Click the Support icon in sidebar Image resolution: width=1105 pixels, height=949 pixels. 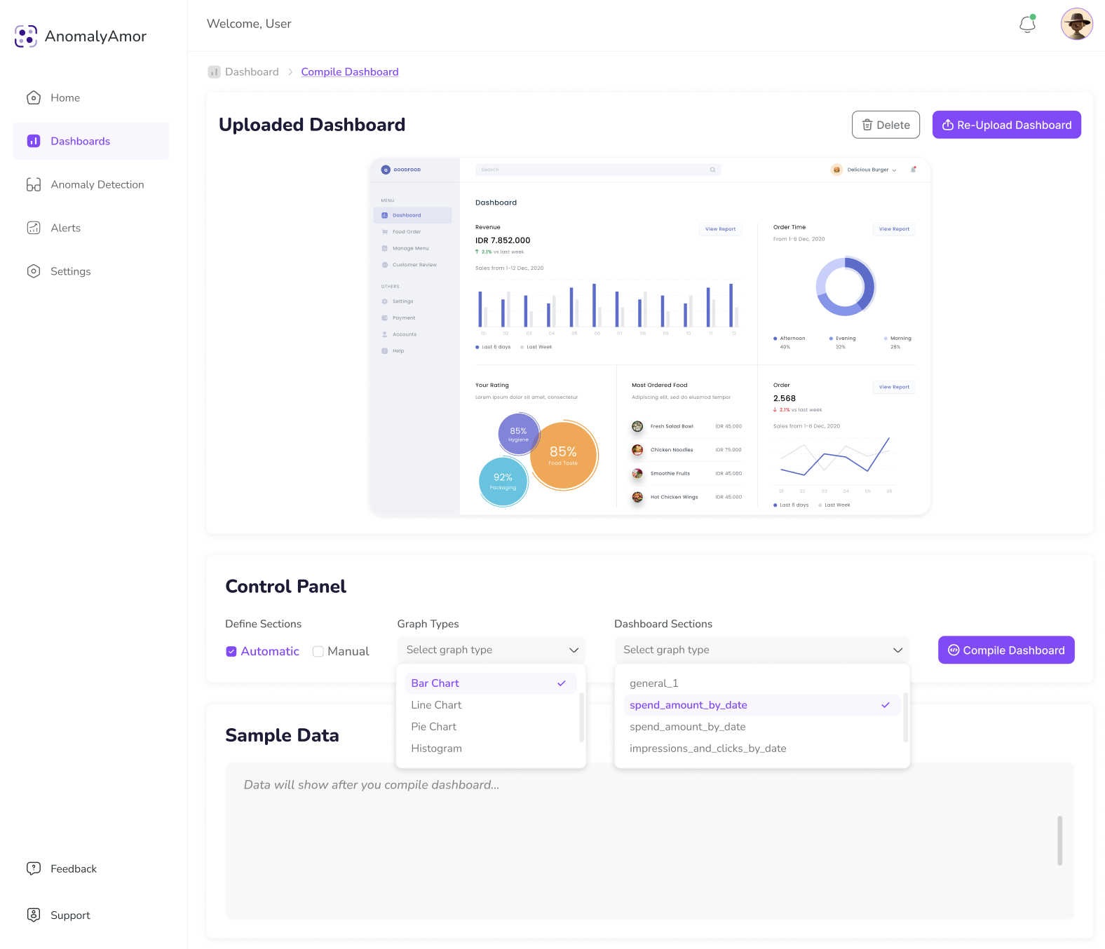[34, 915]
